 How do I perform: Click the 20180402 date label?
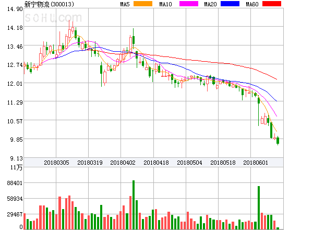tap(123, 163)
